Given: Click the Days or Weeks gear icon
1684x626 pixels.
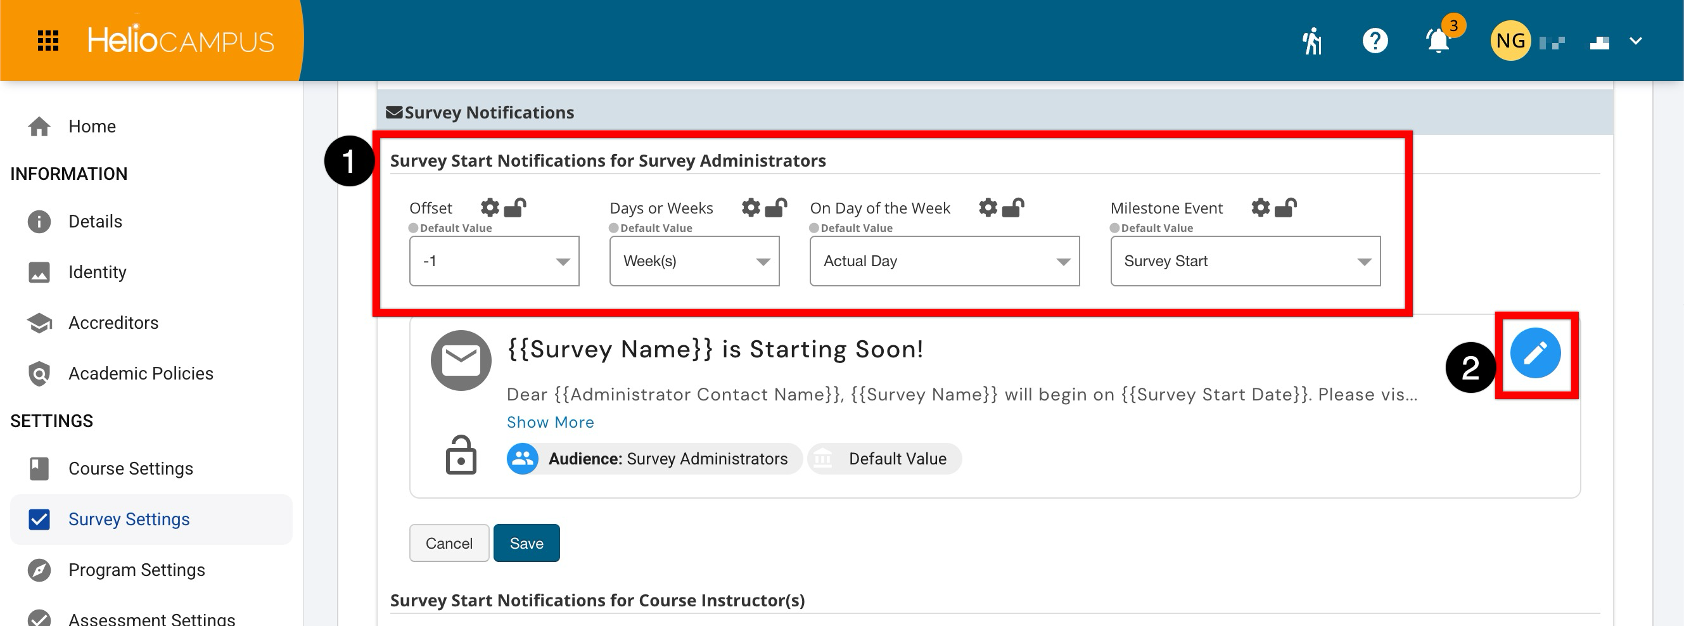Looking at the screenshot, I should [751, 208].
